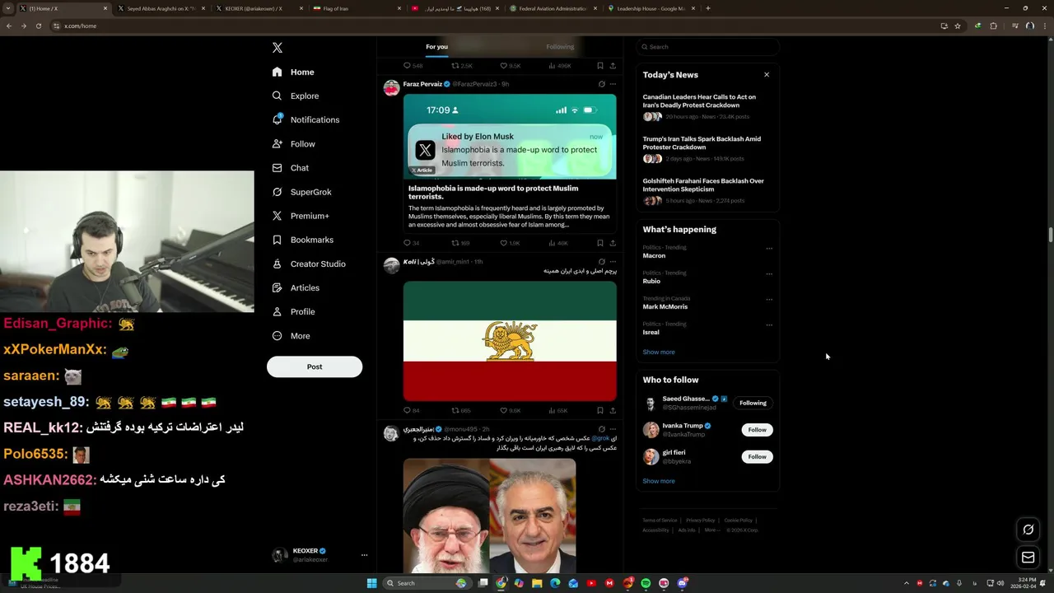Screen dimensions: 1054x593
Task: Click Grok icon on monu495's post
Action: click(601, 429)
